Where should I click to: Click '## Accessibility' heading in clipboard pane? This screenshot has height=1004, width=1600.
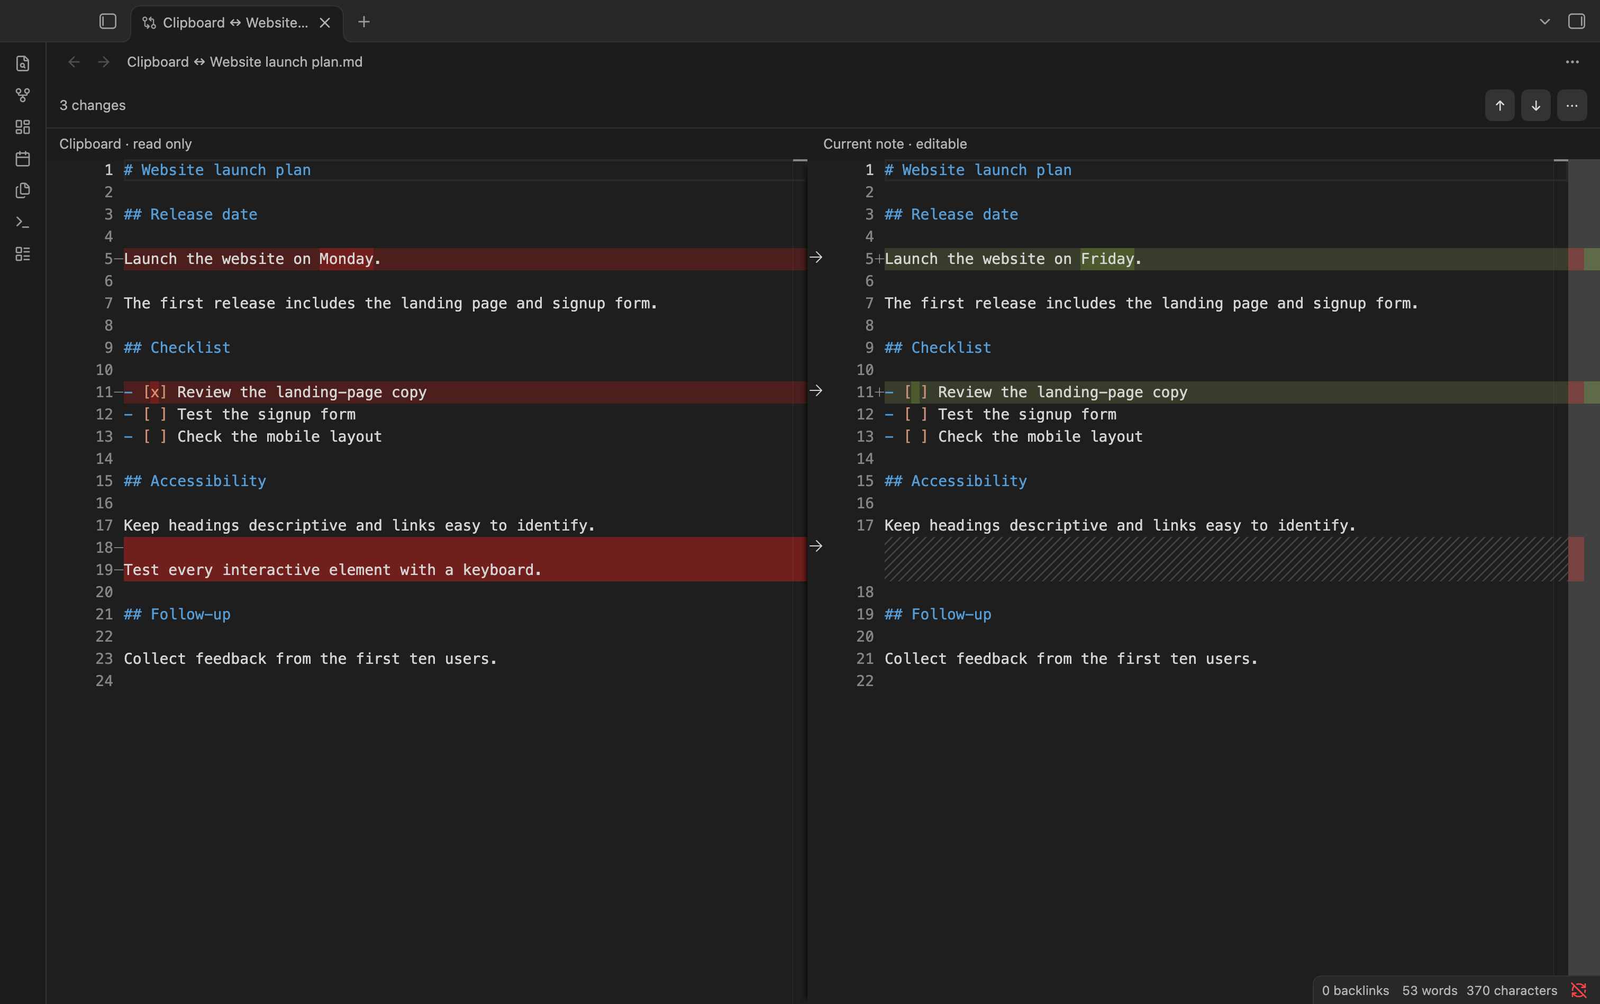click(x=195, y=481)
